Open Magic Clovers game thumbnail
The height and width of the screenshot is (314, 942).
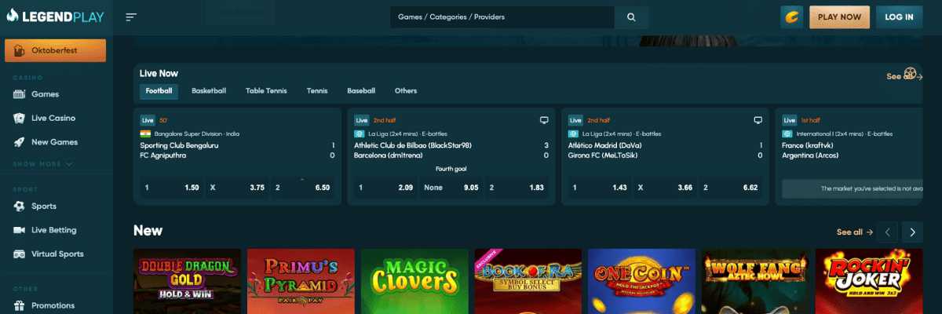tap(414, 281)
